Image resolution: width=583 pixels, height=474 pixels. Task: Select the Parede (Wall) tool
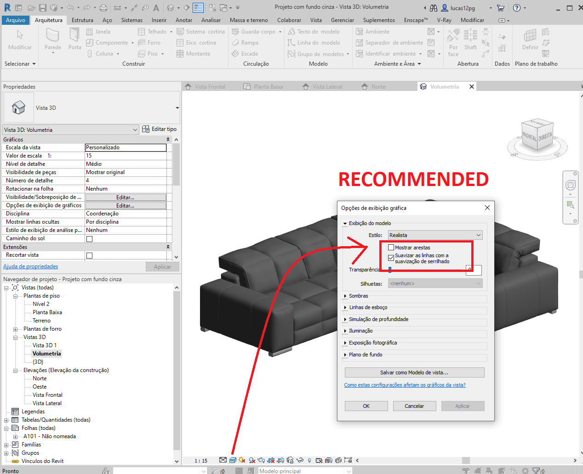[52, 41]
